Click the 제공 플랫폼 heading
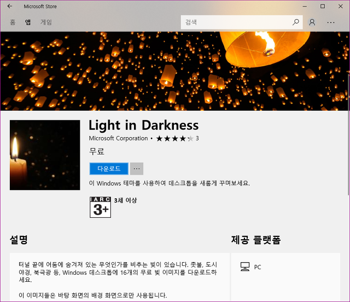Image resolution: width=350 pixels, height=302 pixels. 256,240
